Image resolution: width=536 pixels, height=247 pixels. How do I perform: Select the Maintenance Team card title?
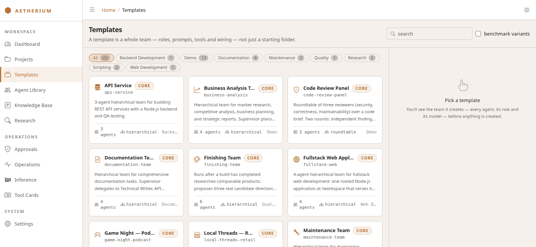tap(327, 230)
